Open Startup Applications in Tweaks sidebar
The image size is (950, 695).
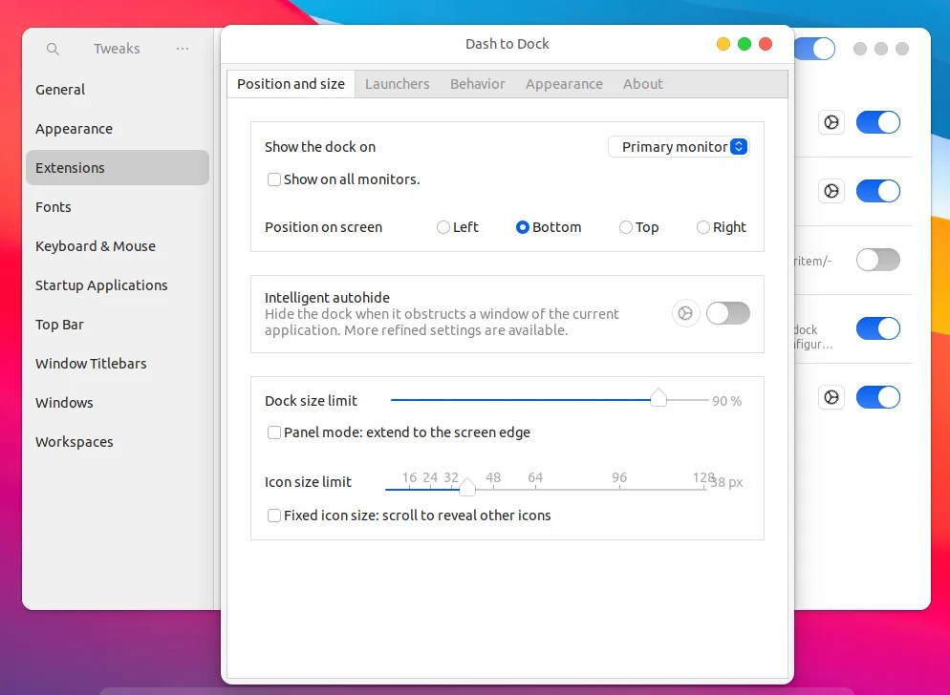pyautogui.click(x=118, y=285)
